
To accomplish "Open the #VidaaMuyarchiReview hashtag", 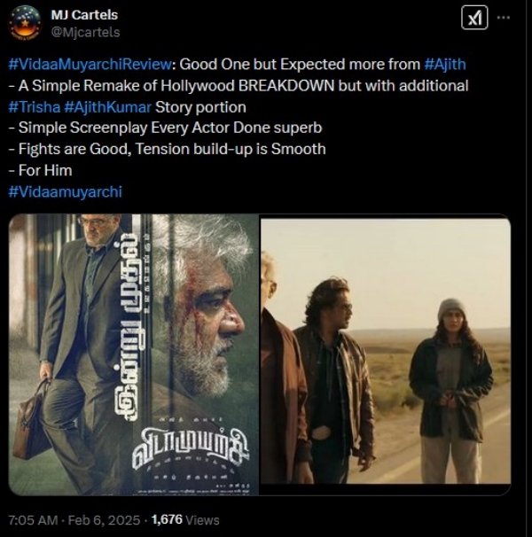I will click(x=90, y=65).
